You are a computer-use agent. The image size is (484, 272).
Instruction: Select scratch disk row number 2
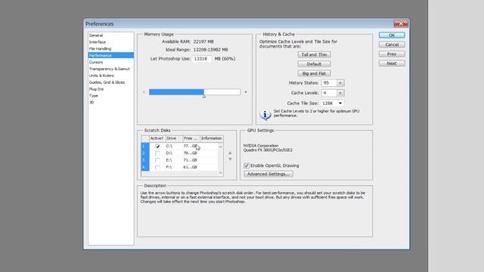[145, 153]
